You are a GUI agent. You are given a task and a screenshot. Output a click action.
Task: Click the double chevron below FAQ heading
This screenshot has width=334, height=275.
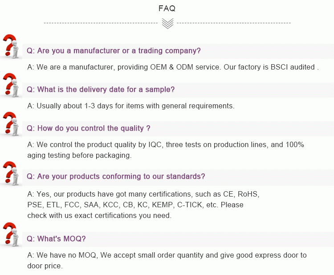pyautogui.click(x=167, y=23)
